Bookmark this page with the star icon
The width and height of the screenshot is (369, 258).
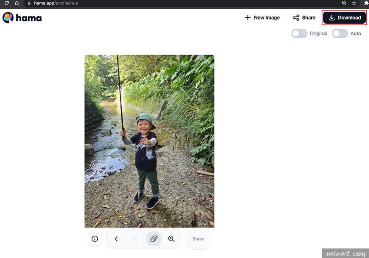354,3
